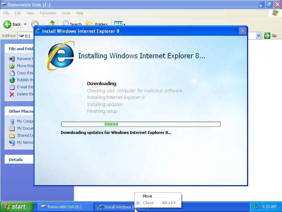
Task: Open the Tools menu
Action: [66, 13]
